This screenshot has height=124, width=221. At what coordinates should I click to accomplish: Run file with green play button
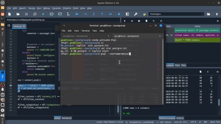(x=43, y=14)
